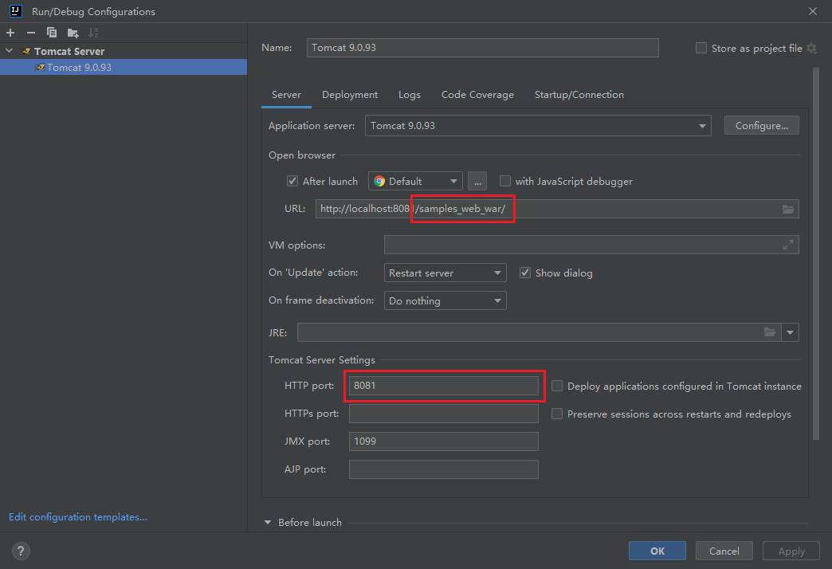Expand the Before launch section
This screenshot has width=832, height=569.
[268, 523]
